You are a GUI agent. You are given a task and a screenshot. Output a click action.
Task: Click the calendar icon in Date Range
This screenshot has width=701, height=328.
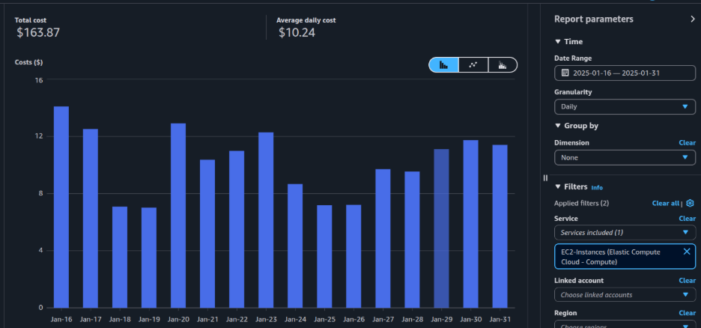[x=565, y=73]
